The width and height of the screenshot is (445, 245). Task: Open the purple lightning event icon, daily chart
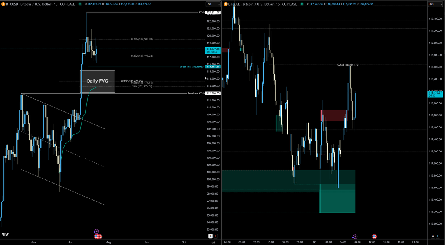[x=96, y=231]
